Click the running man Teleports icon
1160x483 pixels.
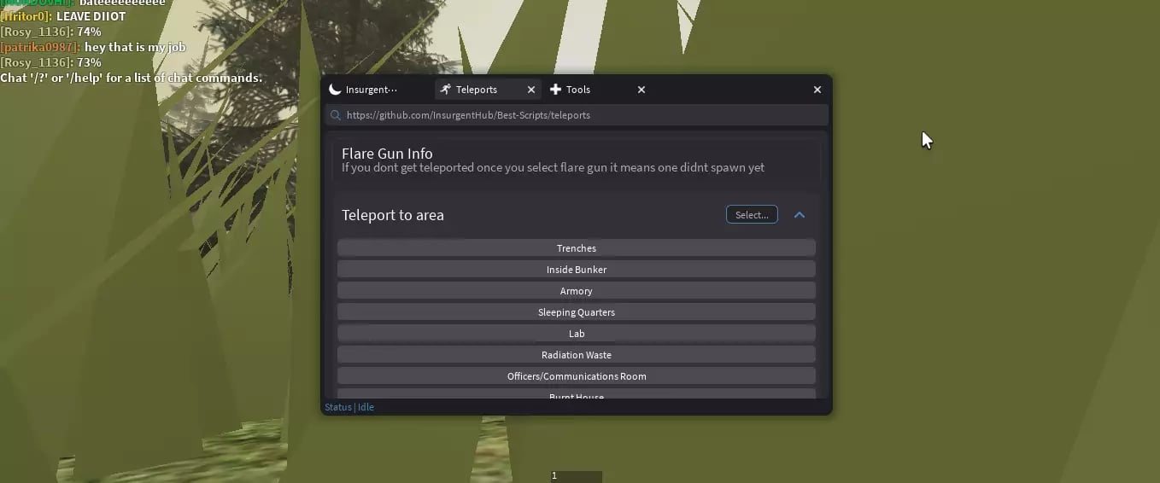(x=445, y=90)
